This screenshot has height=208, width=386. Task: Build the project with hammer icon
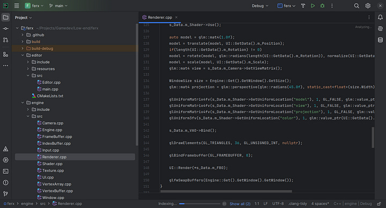303,6
